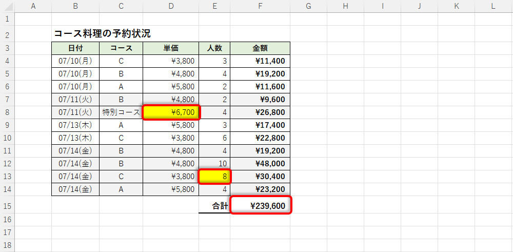The height and width of the screenshot is (252, 513).
Task: Select the amount cell ¥30,400
Action: (260, 177)
